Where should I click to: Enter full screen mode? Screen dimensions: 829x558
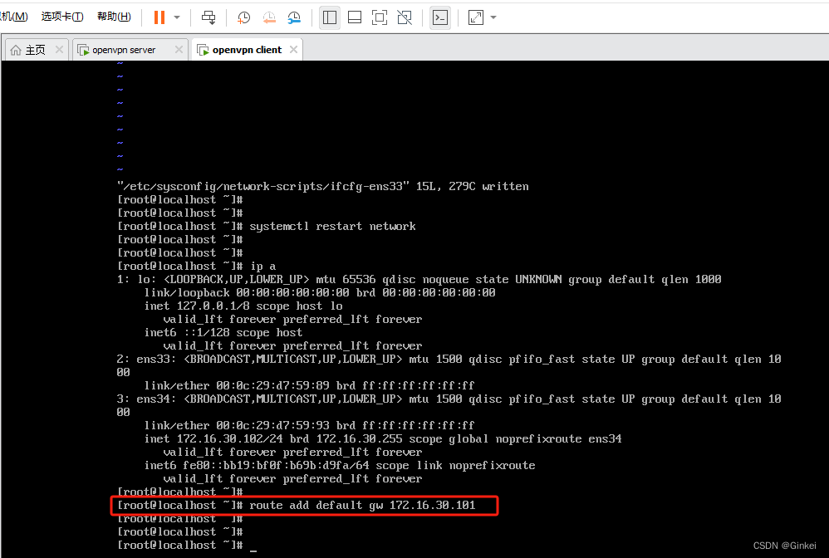pos(379,17)
